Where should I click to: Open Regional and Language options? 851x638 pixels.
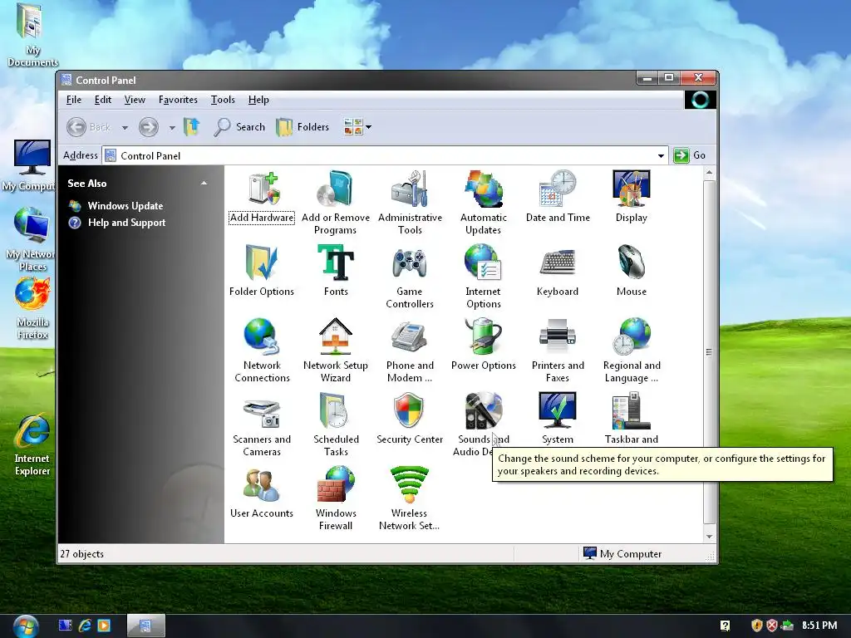pos(632,351)
